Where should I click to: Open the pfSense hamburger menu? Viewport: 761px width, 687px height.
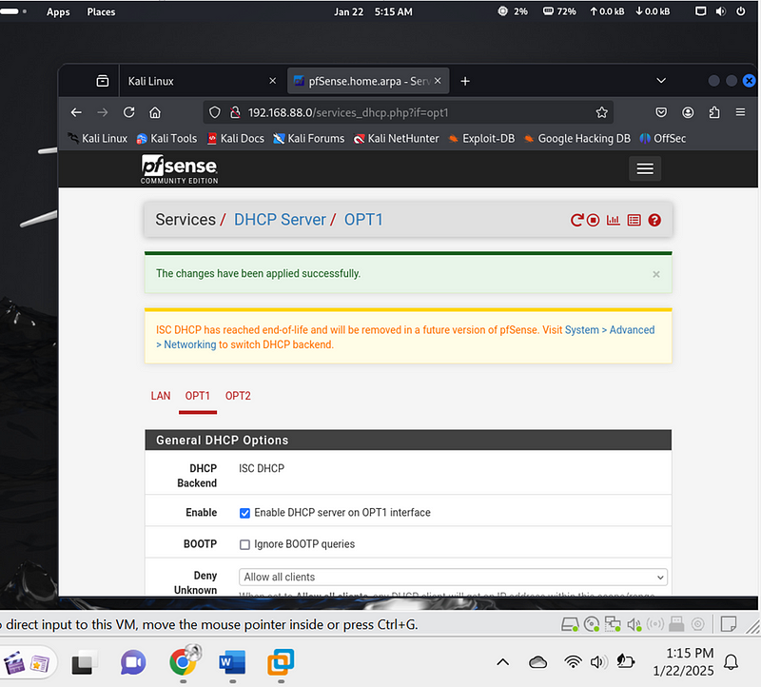click(645, 168)
